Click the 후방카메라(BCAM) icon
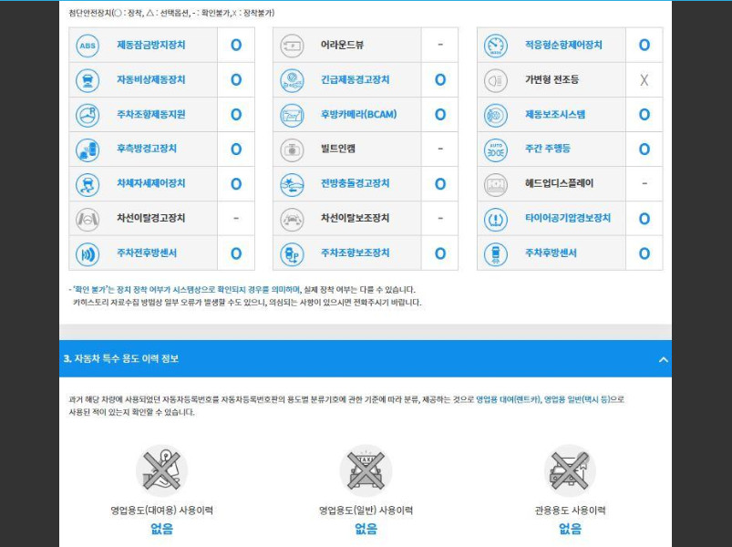 click(292, 114)
